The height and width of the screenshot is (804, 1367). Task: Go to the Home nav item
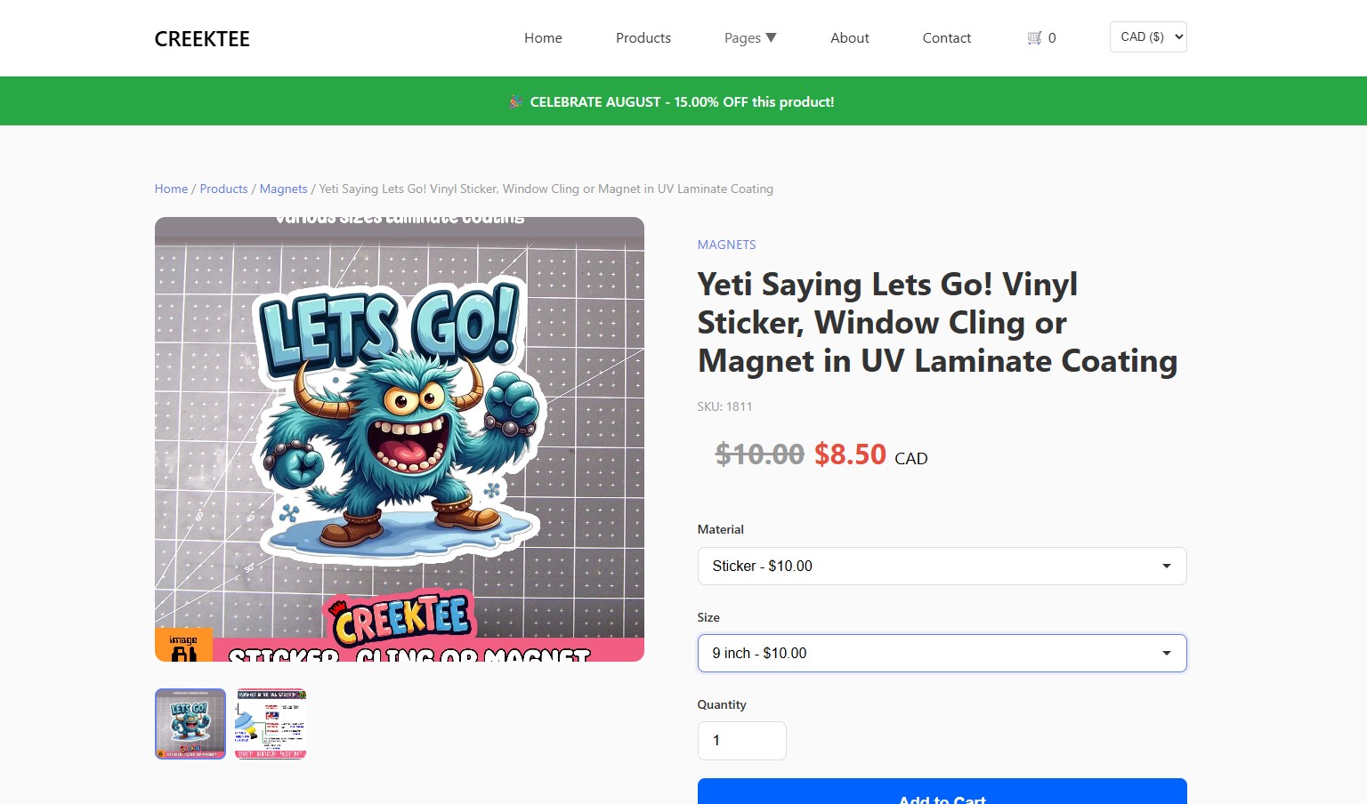(x=543, y=38)
